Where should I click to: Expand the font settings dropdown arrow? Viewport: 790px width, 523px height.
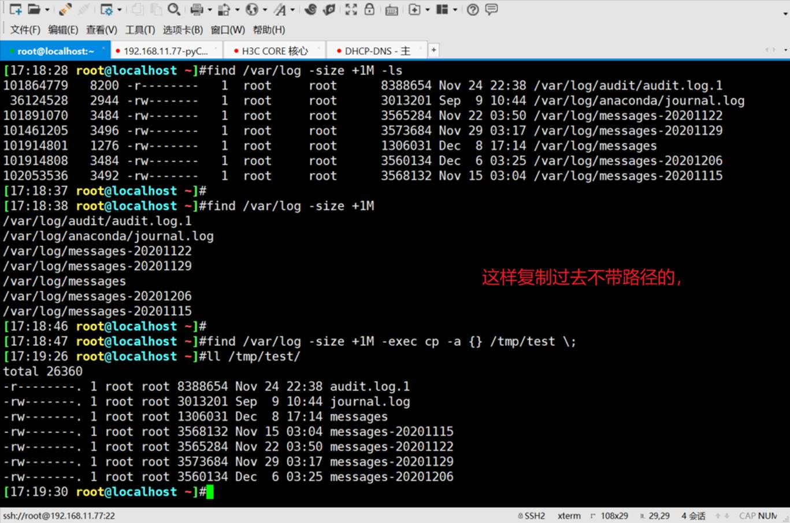click(292, 10)
